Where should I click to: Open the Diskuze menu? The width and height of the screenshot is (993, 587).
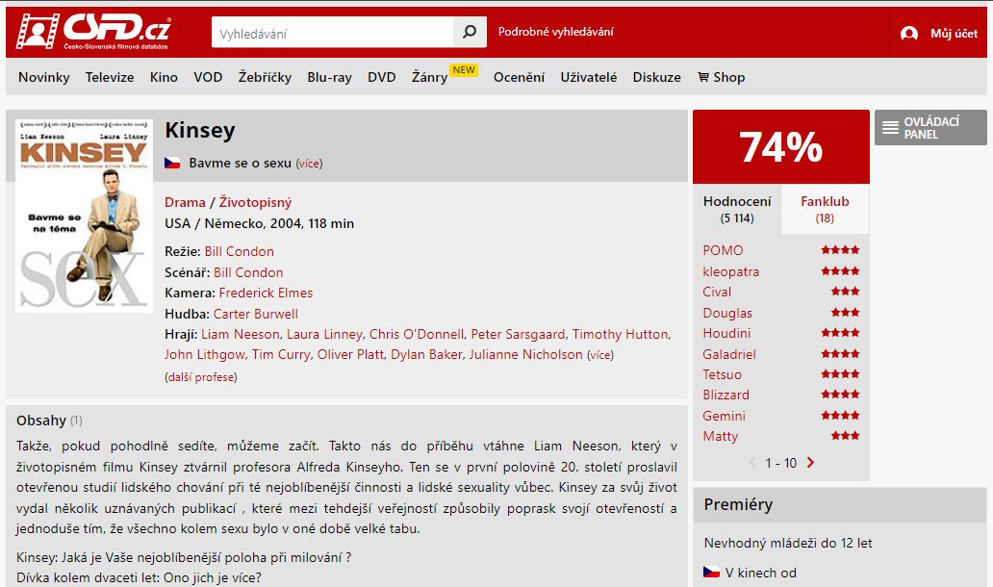(x=657, y=77)
